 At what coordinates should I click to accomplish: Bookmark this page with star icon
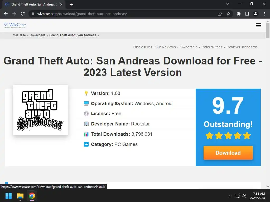(x=228, y=14)
